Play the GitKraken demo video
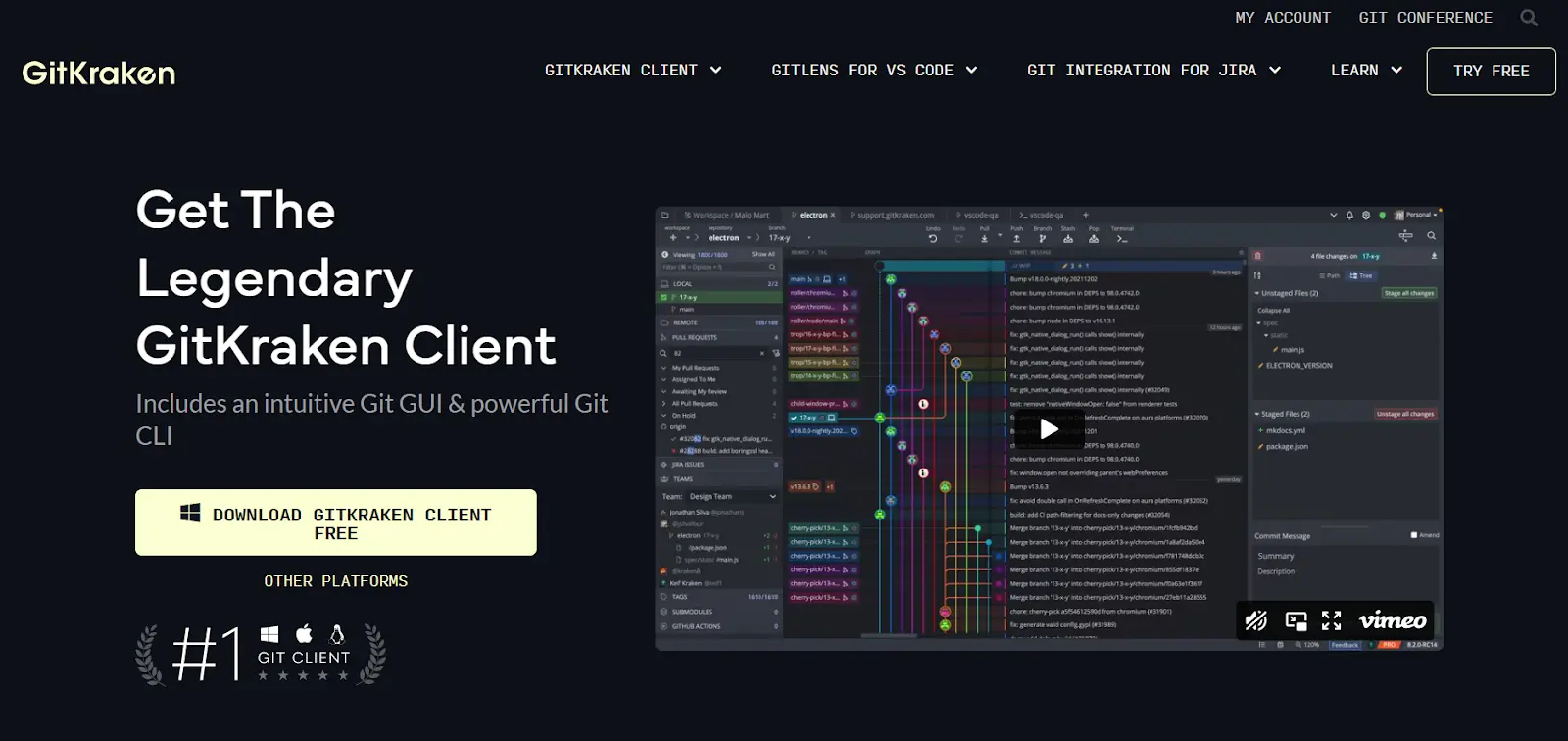This screenshot has width=1568, height=741. point(1049,429)
